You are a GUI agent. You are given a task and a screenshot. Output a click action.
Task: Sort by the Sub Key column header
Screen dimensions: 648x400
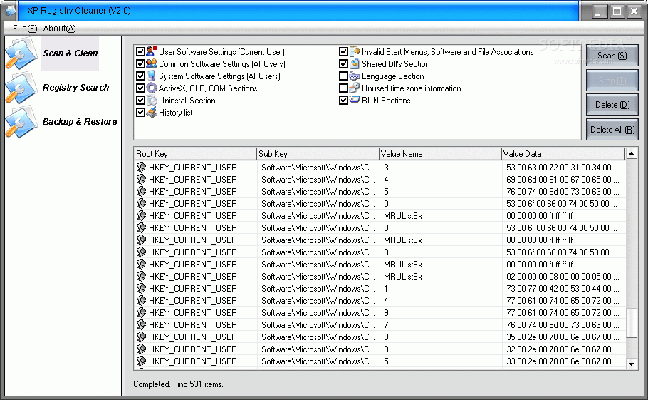pyautogui.click(x=318, y=154)
